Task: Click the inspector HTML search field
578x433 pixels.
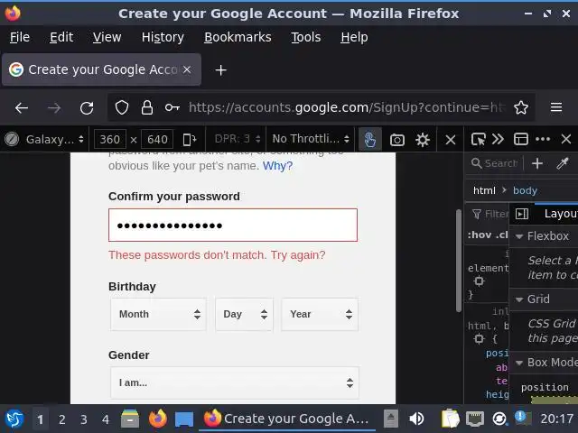Action: [495, 163]
